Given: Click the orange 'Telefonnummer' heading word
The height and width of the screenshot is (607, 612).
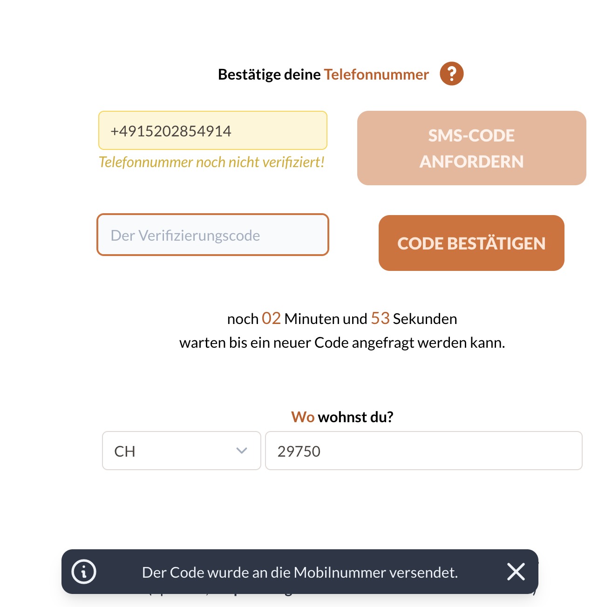Looking at the screenshot, I should (376, 74).
